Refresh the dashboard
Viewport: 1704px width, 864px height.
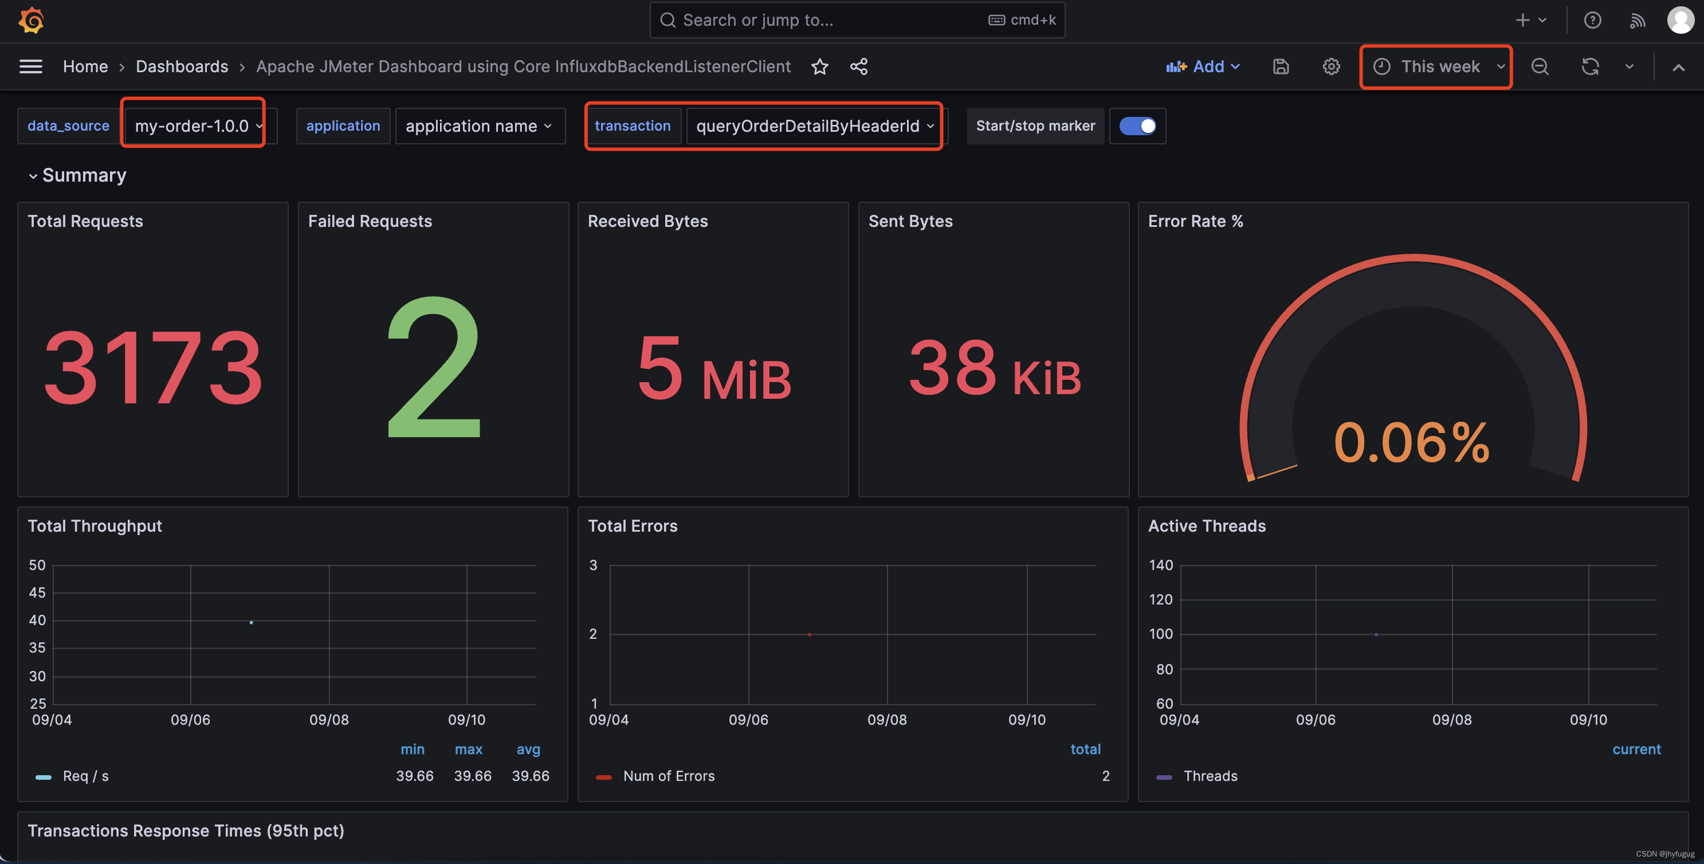tap(1589, 66)
